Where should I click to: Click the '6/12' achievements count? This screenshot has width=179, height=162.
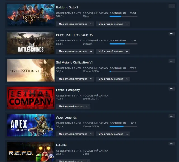click(134, 123)
